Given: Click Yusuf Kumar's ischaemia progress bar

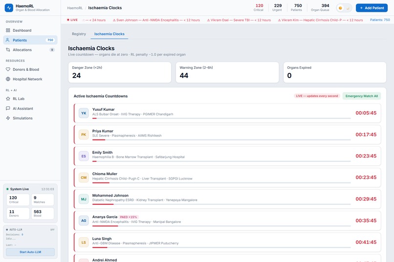Looking at the screenshot, I should pos(221,119).
